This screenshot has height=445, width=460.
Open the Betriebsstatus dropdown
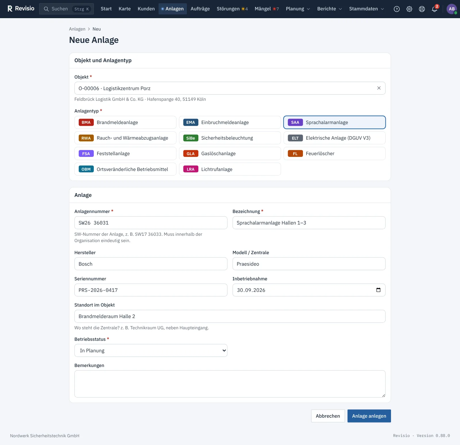pos(151,350)
